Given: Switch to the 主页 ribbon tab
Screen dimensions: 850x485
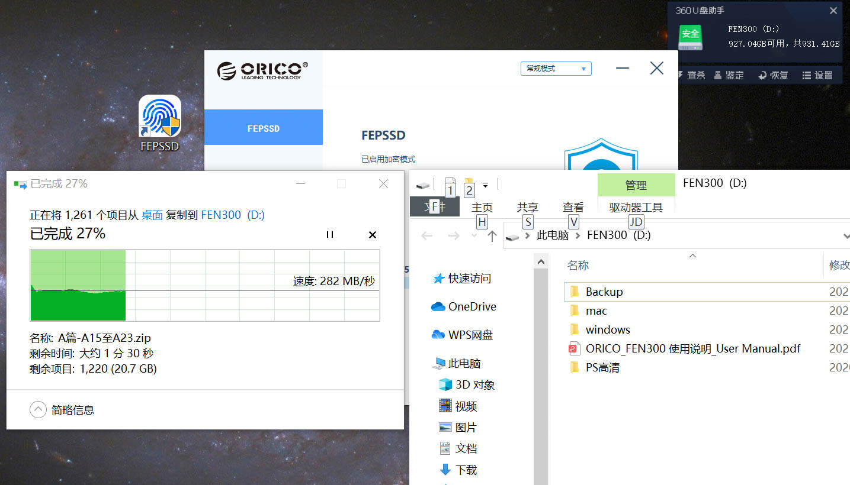Looking at the screenshot, I should point(482,207).
